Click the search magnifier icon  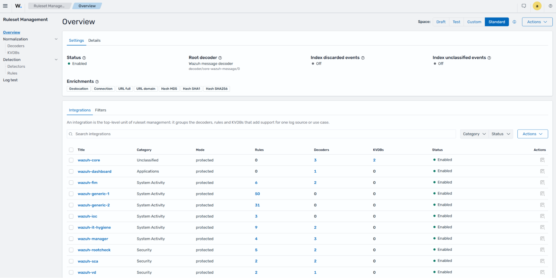71,134
